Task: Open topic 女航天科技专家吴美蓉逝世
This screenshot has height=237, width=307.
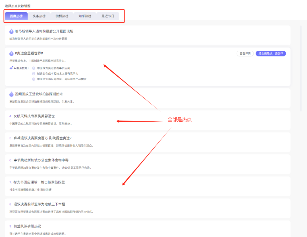Action: pyautogui.click(x=34, y=116)
